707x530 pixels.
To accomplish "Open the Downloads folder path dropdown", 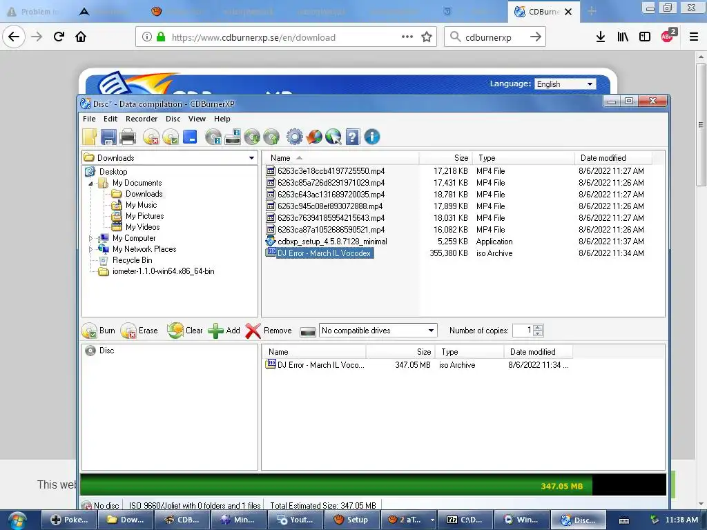I will click(251, 158).
